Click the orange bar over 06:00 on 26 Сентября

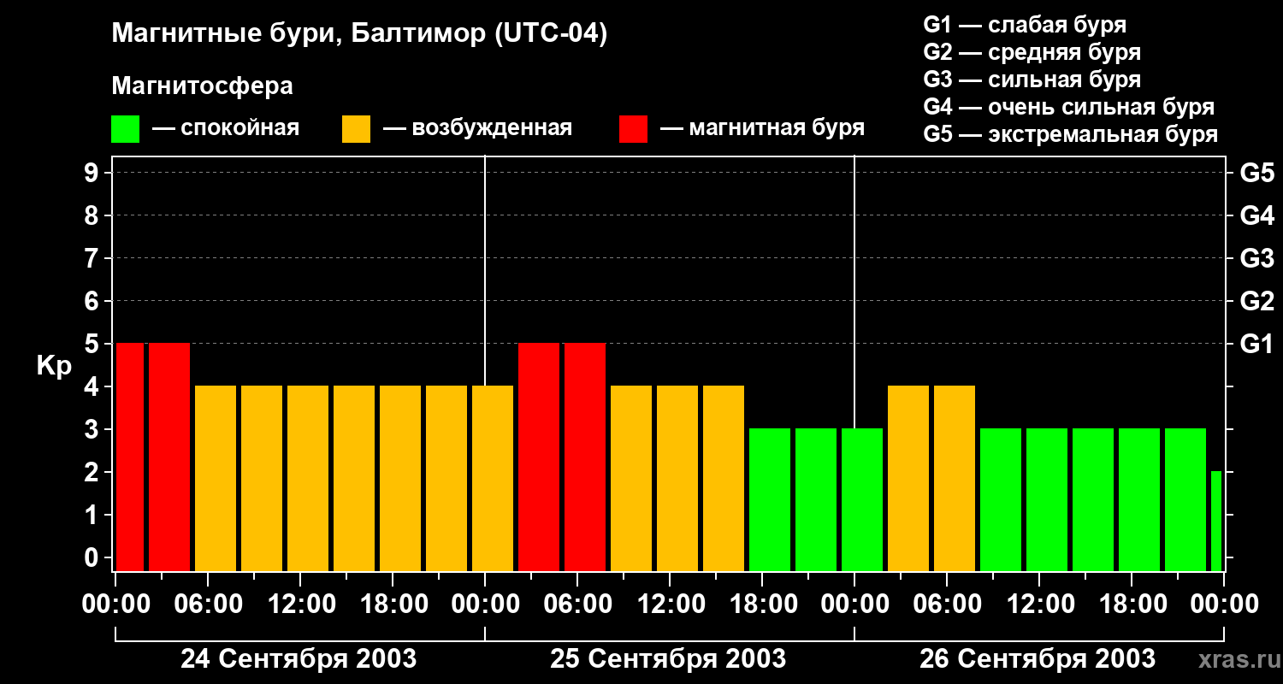[955, 478]
